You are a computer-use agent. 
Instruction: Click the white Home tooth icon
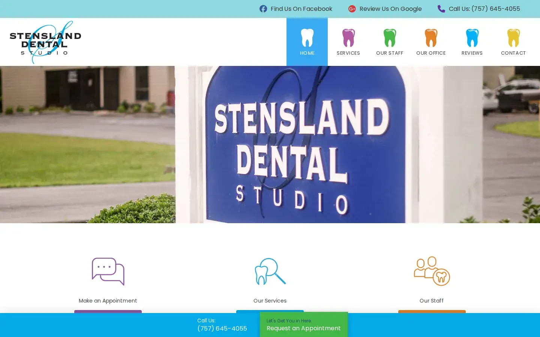click(307, 38)
